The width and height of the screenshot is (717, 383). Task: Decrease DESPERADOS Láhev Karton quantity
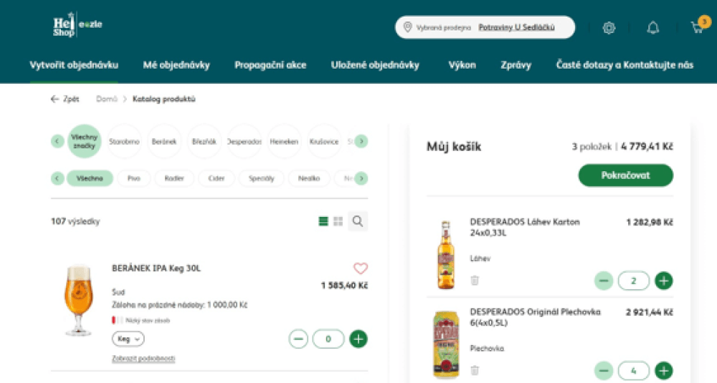coord(604,281)
